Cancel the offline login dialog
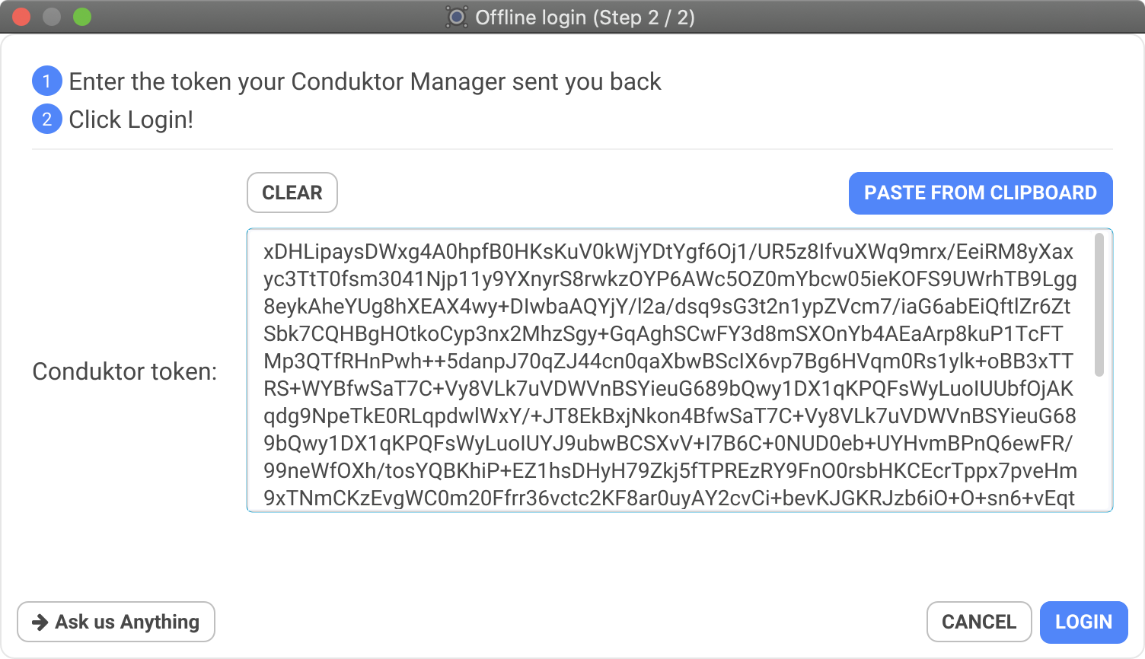Viewport: 1145px width, 659px height. coord(979,622)
